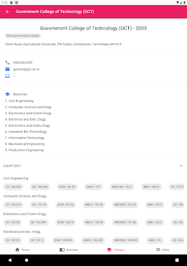The image size is (187, 266).
Task: Call the number 9442262005
Action: point(23,62)
